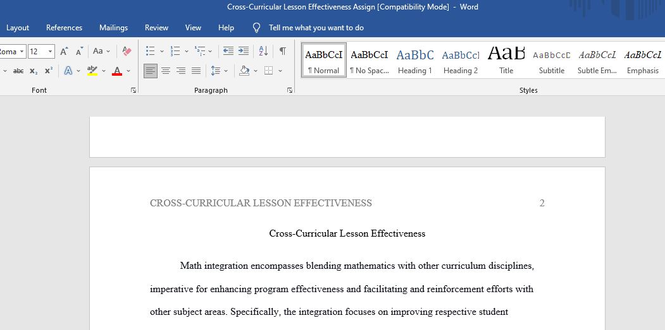Click running header CROSS-CURRICULAR LESSON EFFECTIVENESS
Viewport: 665px width, 330px height.
(261, 203)
